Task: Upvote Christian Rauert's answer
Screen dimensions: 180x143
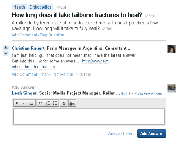Action: (x=6, y=48)
